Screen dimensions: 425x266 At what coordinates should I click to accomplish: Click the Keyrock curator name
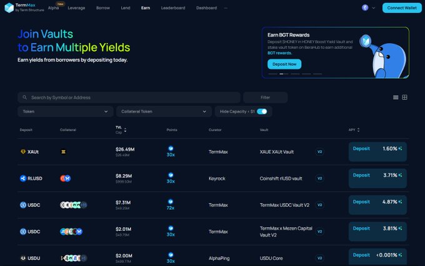[217, 178]
